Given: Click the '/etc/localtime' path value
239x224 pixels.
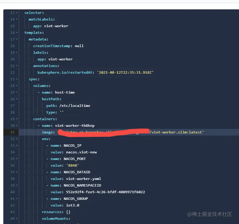Looking at the screenshot, I should [75, 106].
